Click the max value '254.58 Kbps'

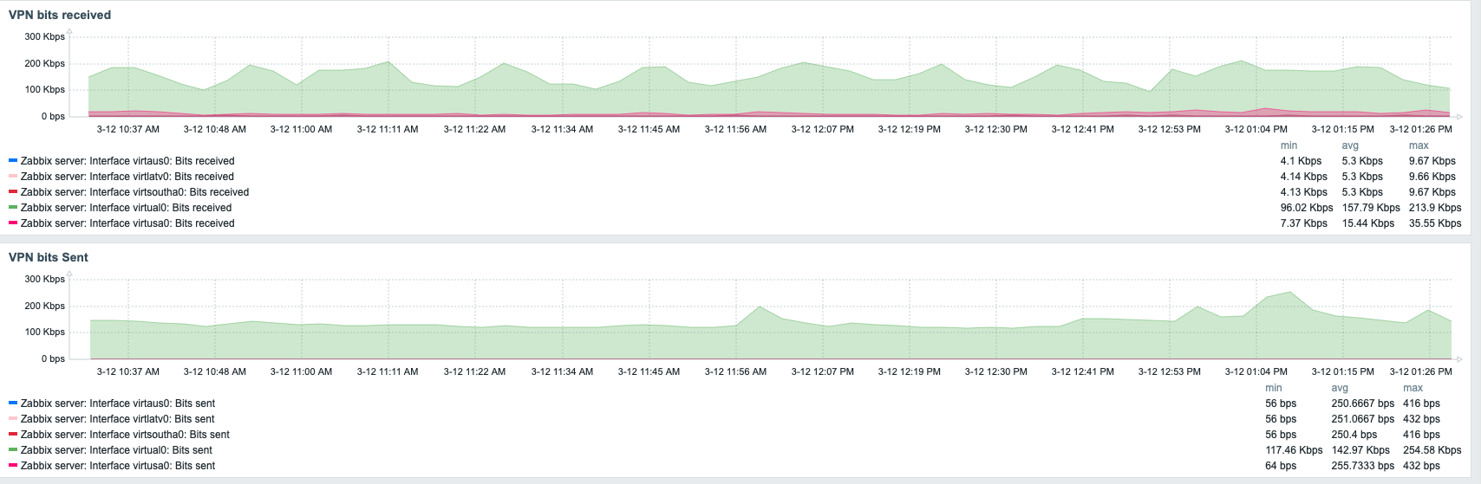[1432, 450]
